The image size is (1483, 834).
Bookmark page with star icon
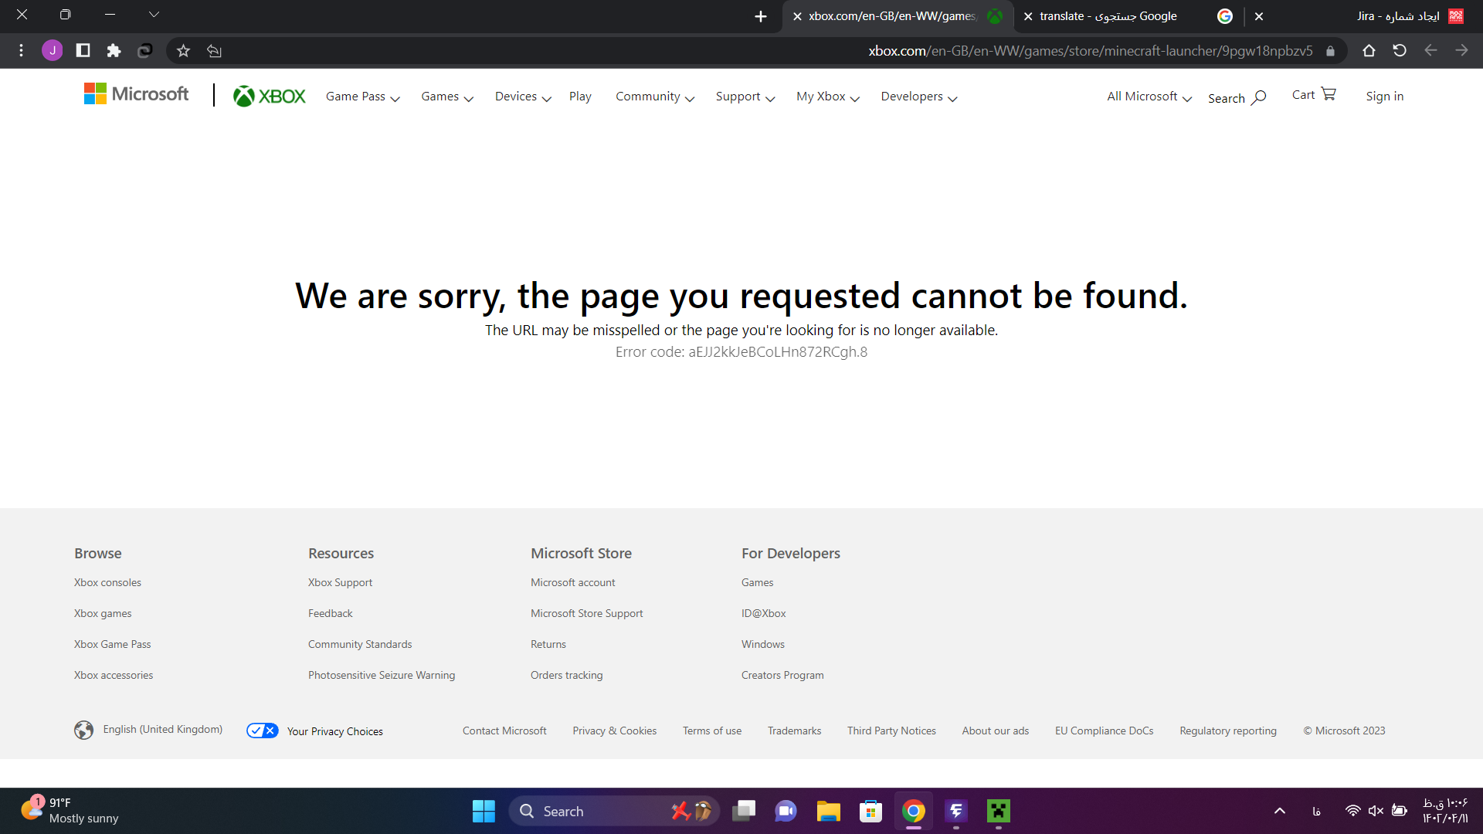[183, 51]
